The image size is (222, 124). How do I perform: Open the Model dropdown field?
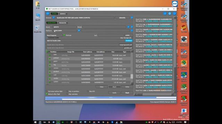pyautogui.click(x=104, y=27)
